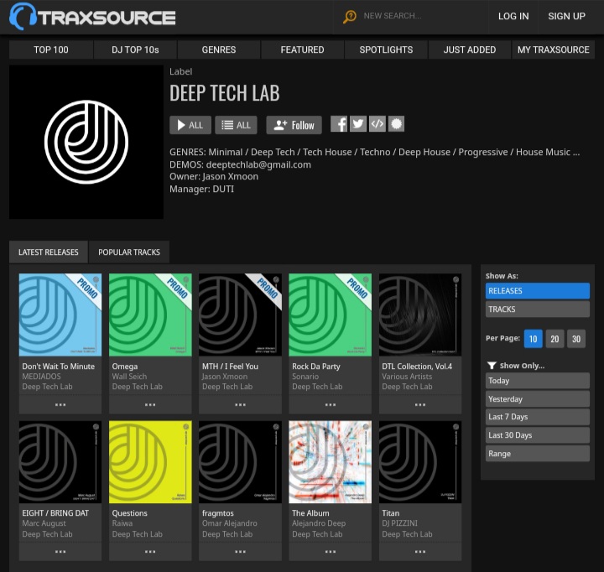604x572 pixels.
Task: Open the date Range filter
Action: pyautogui.click(x=538, y=454)
